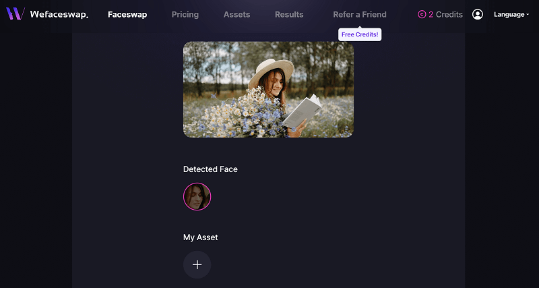Open the Faceswap tab
Screen dimensions: 539x288
click(x=127, y=14)
